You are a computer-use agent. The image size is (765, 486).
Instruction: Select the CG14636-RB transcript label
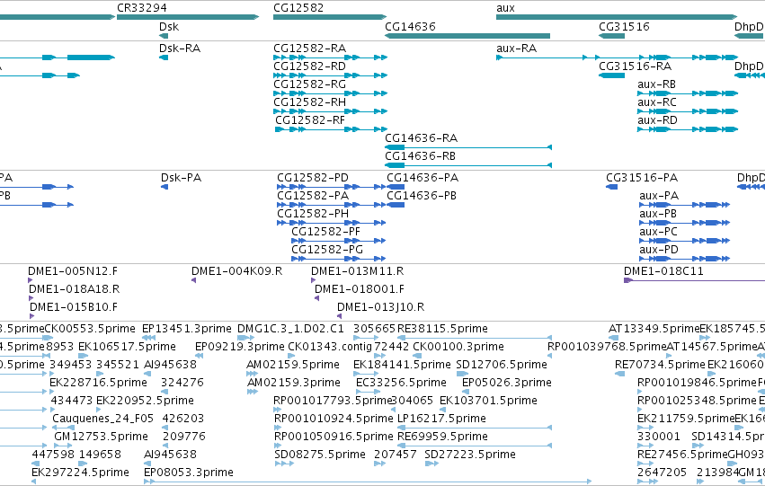coord(420,156)
